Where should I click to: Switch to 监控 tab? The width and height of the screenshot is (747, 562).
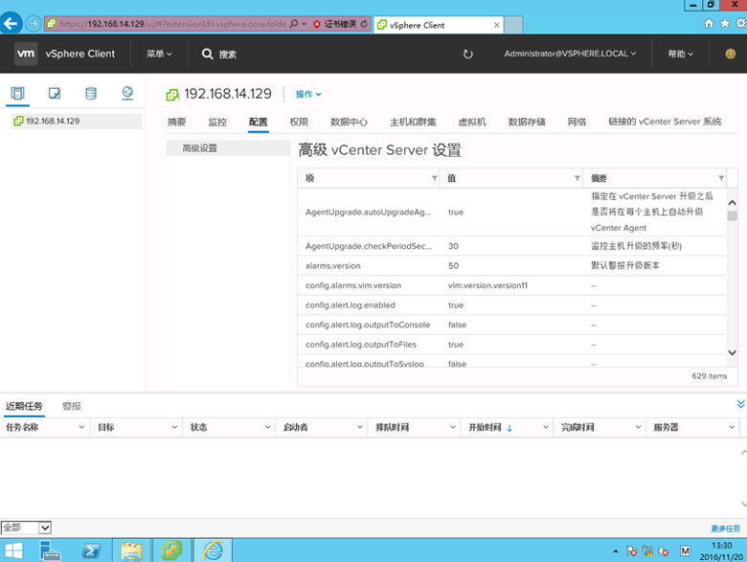(217, 122)
